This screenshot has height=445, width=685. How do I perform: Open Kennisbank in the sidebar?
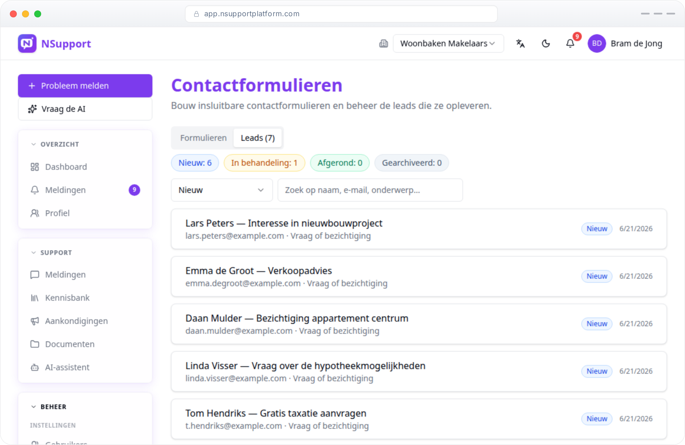point(85,298)
